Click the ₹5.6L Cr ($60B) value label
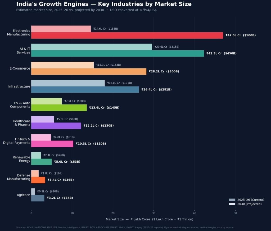 coord(67,119)
